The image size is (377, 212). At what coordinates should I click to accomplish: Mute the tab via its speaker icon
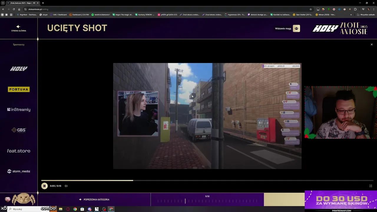click(34, 3)
